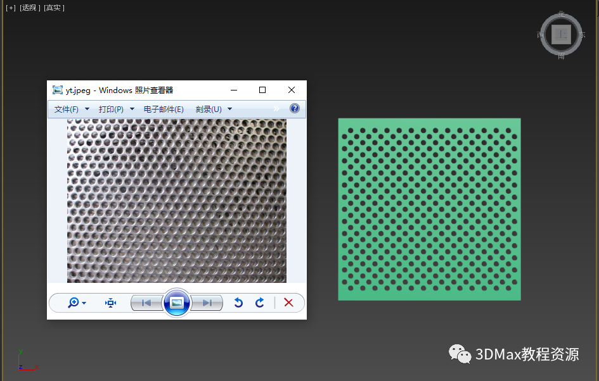Open Photo Viewer help icon
This screenshot has width=599, height=381.
(295, 108)
